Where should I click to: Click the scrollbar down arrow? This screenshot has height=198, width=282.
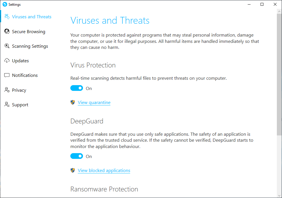[x=279, y=195]
